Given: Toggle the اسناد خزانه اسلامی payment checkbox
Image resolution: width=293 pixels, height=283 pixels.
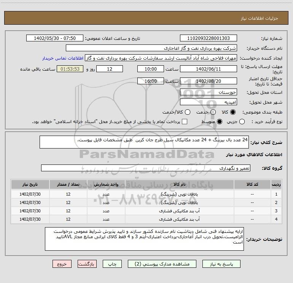Looking at the screenshot, I should click(185, 122).
